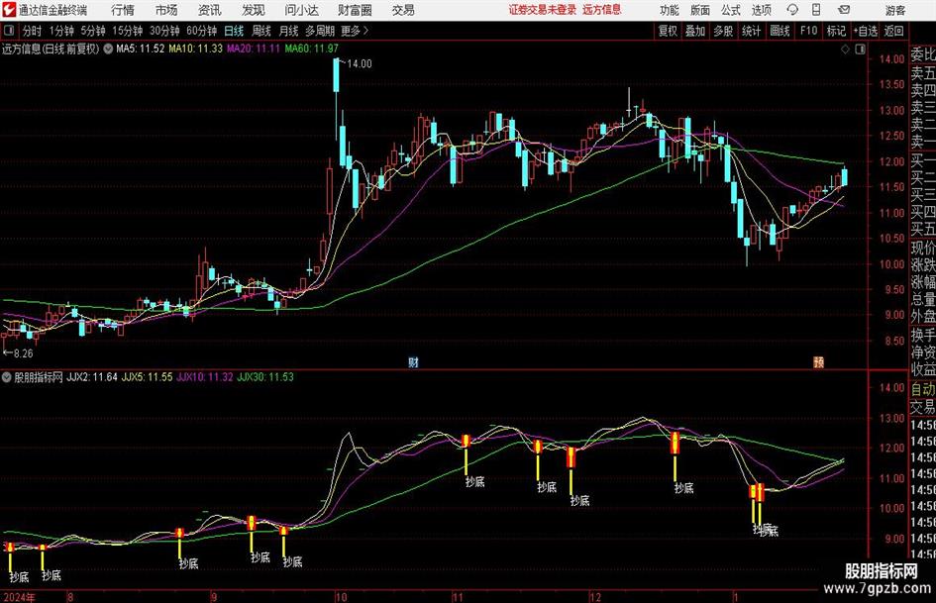Open the 发现 menu
Viewport: 936px width, 603px height.
coord(254,10)
